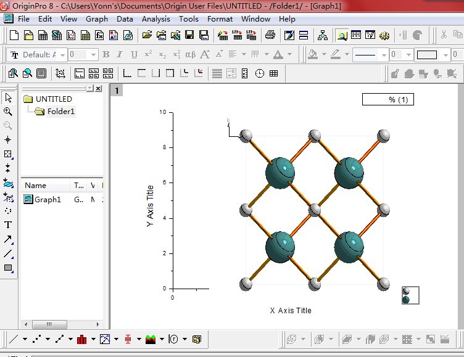Screen dimensions: 464x357
Task: Open the Analysis menu
Action: [155, 19]
